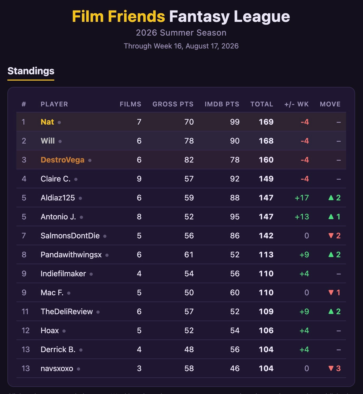This screenshot has width=363, height=394.
Task: Click the dot beside DestroVega
Action: [90, 160]
